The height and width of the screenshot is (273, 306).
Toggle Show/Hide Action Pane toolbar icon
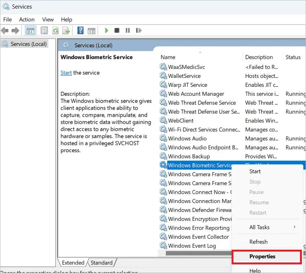click(x=91, y=30)
